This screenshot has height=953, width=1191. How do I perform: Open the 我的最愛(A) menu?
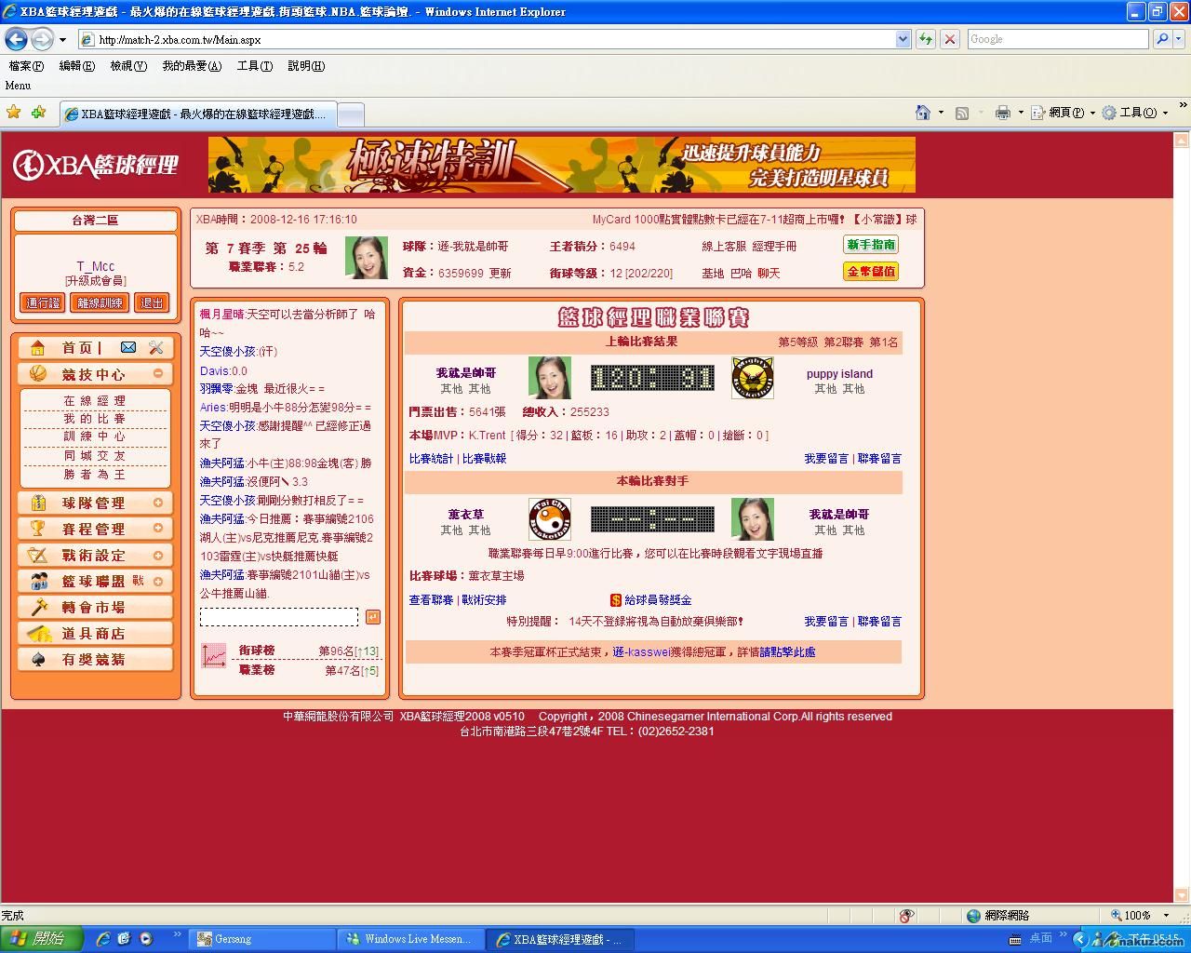point(192,66)
